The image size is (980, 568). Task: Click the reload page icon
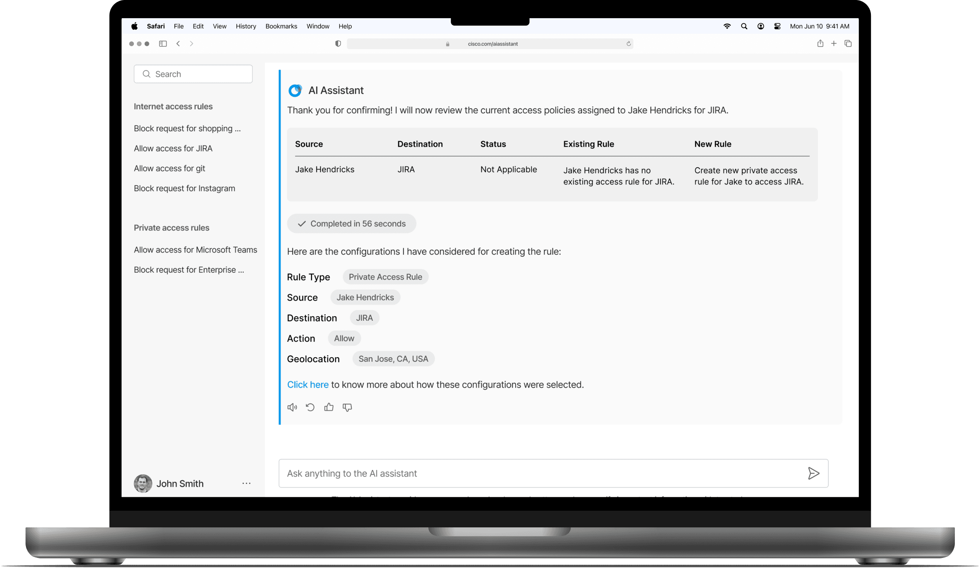coord(628,44)
